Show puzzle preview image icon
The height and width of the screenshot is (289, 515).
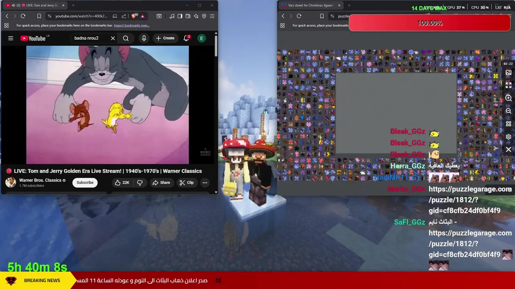(509, 73)
